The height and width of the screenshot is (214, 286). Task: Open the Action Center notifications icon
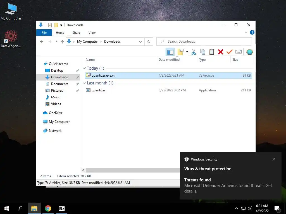(277, 209)
